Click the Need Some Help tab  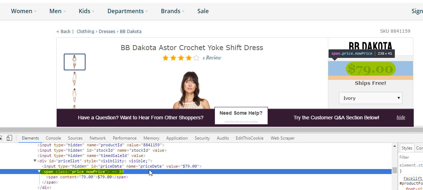click(241, 115)
